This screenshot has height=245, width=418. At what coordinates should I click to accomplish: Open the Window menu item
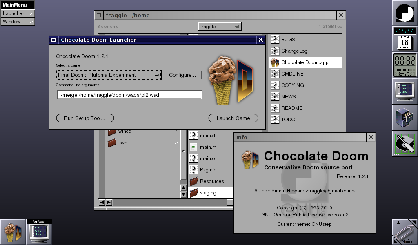pos(18,21)
